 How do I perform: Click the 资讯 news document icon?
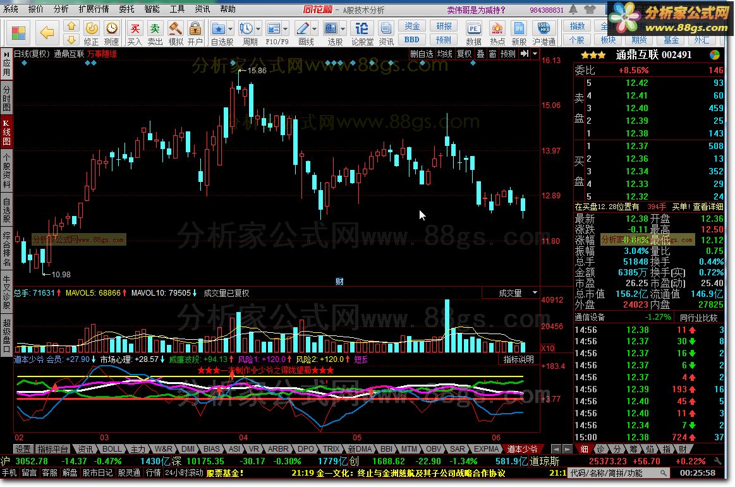point(386,28)
